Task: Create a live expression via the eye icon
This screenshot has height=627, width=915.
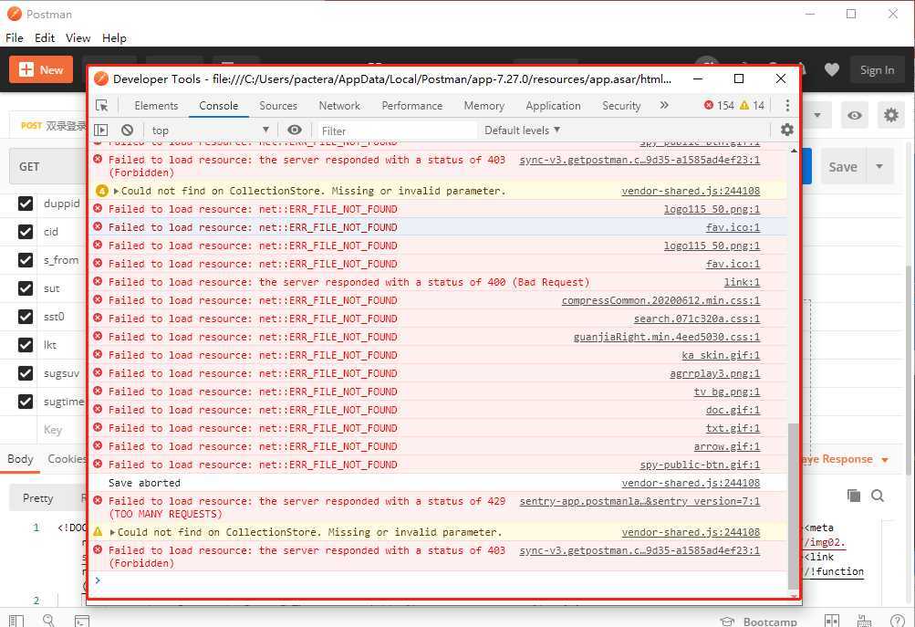Action: 295,130
